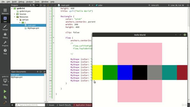Viewport: 190px width, 107px height.
Task: Build the project with hammer icon
Action: pos(5,103)
